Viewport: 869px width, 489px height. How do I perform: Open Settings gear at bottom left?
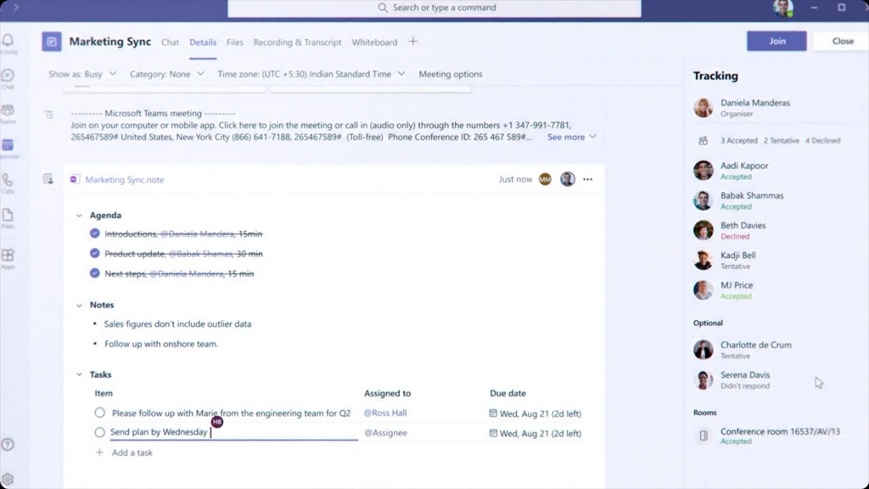pos(8,480)
